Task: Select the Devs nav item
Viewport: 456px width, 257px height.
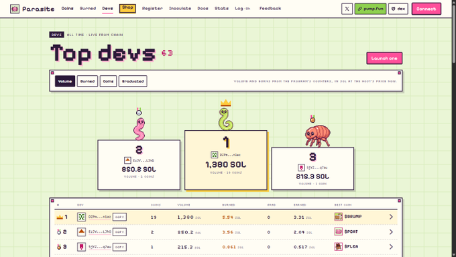Action: 107,9
